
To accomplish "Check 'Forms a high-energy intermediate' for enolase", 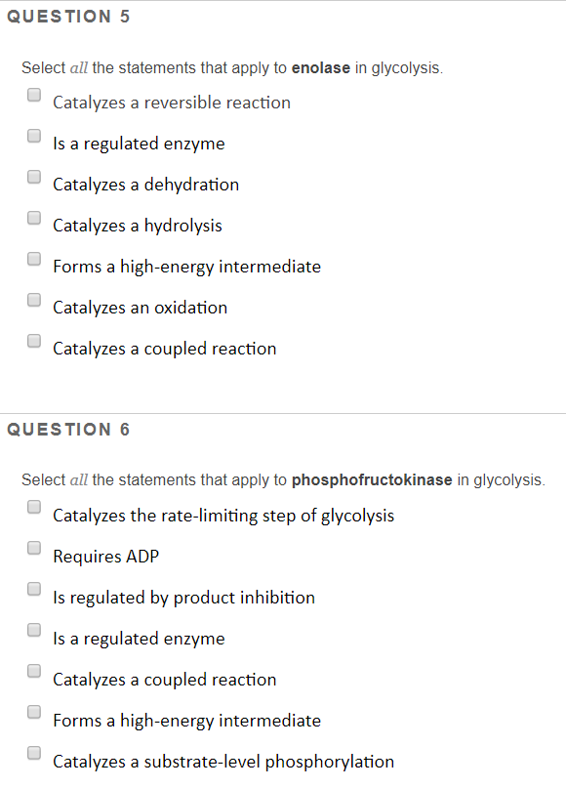I will click(34, 259).
